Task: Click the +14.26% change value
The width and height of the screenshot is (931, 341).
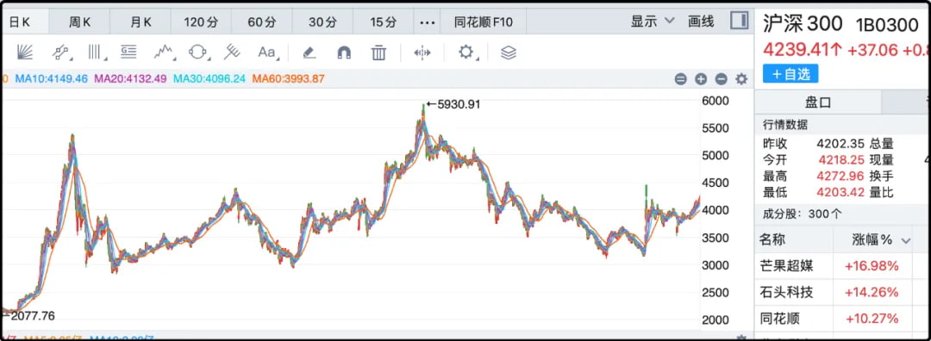Action: tap(872, 292)
